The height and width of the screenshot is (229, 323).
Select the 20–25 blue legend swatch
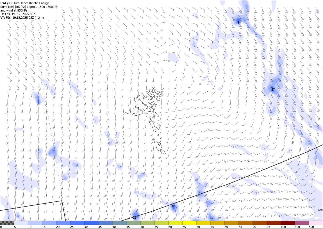63,223
